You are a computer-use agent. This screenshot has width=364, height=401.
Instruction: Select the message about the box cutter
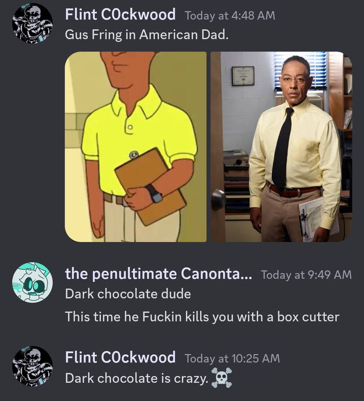[x=202, y=317]
